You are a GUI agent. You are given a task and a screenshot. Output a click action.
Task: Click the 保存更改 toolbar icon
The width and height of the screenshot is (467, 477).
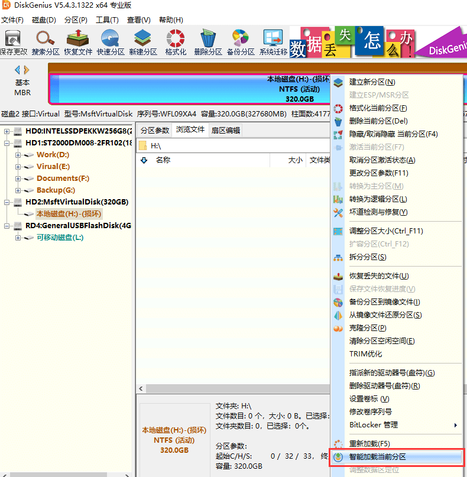point(13,42)
